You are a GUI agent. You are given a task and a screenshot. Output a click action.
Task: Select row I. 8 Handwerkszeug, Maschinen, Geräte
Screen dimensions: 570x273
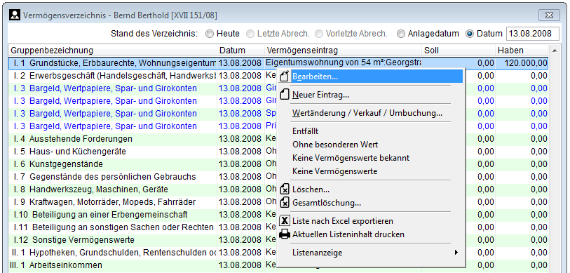tap(278, 189)
